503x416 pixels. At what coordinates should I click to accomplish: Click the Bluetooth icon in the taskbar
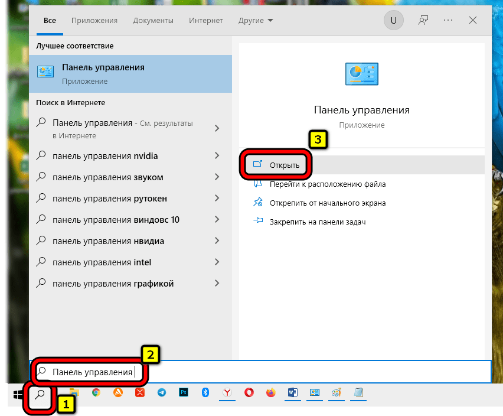205,392
